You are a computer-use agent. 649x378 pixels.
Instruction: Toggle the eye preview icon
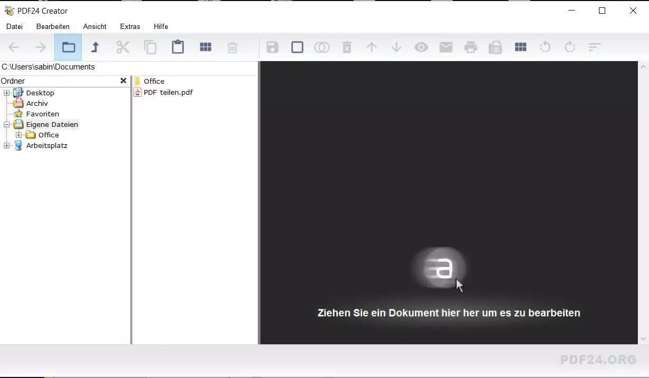pyautogui.click(x=421, y=47)
